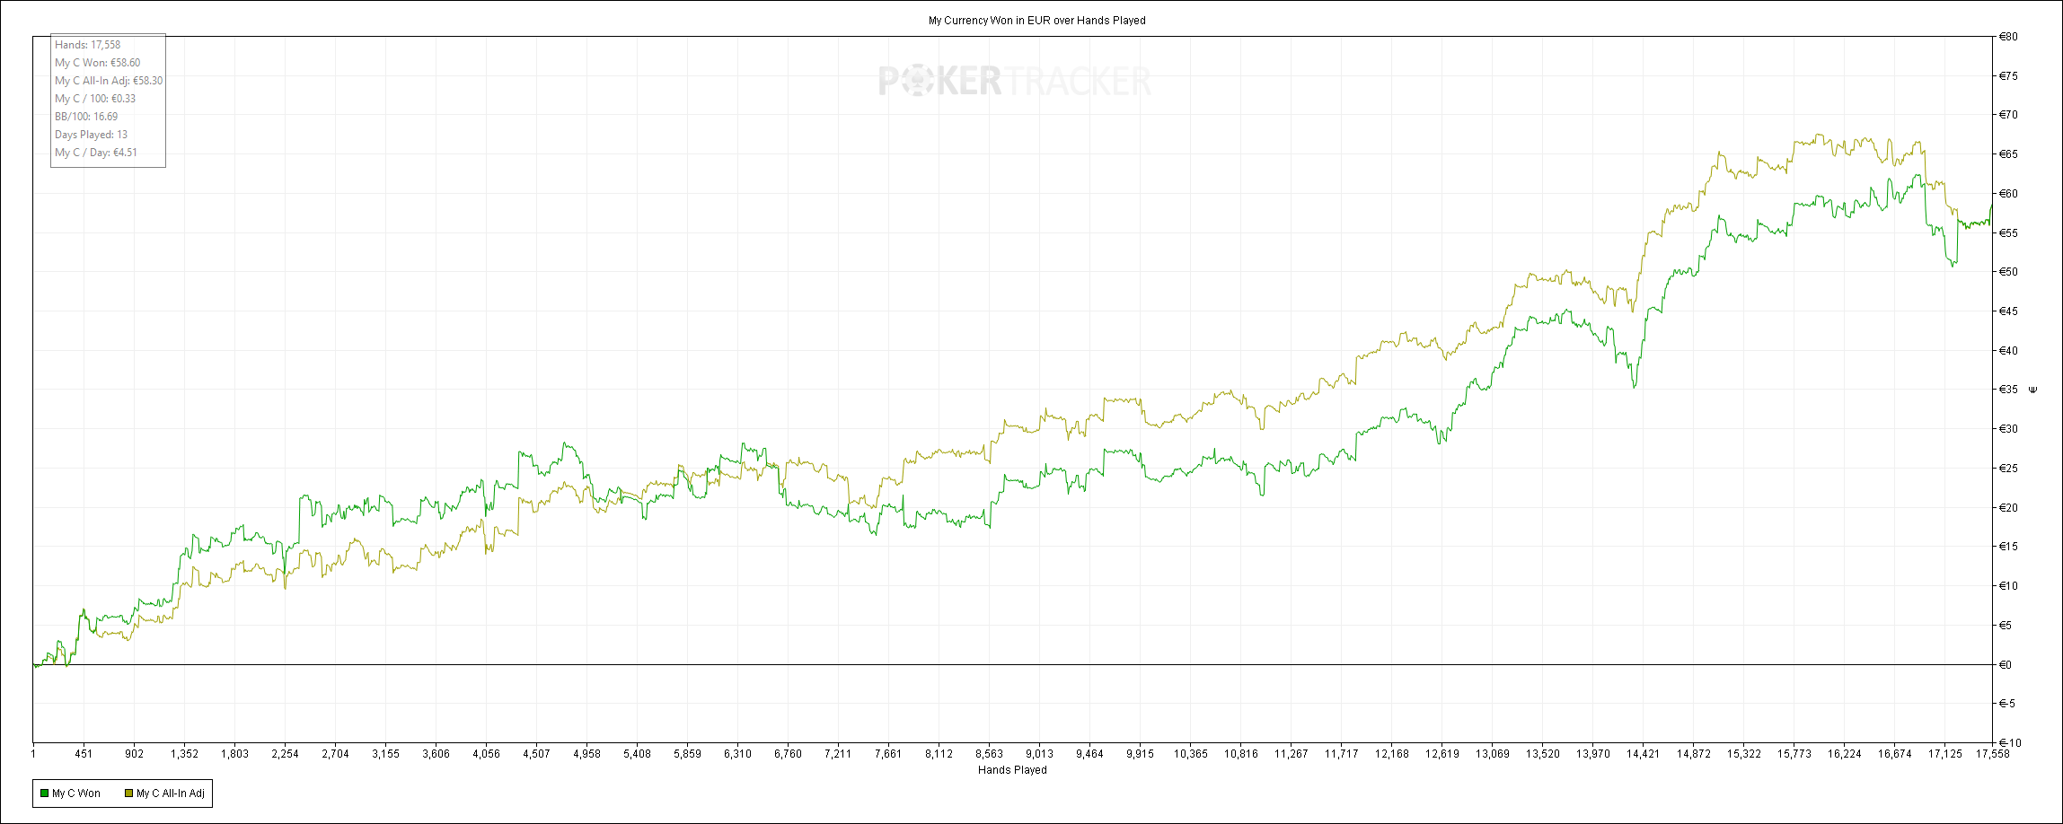Select the "My C Won" legend label

[x=76, y=793]
